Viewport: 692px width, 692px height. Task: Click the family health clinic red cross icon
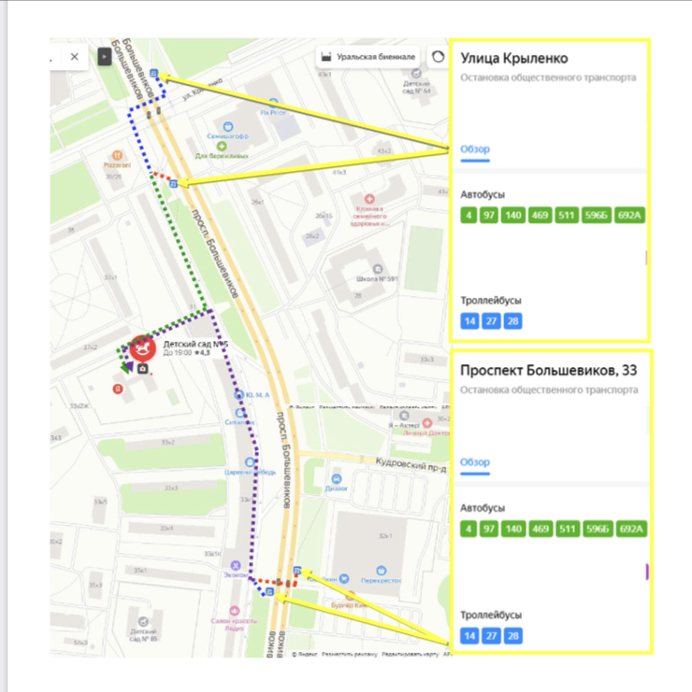point(369,199)
